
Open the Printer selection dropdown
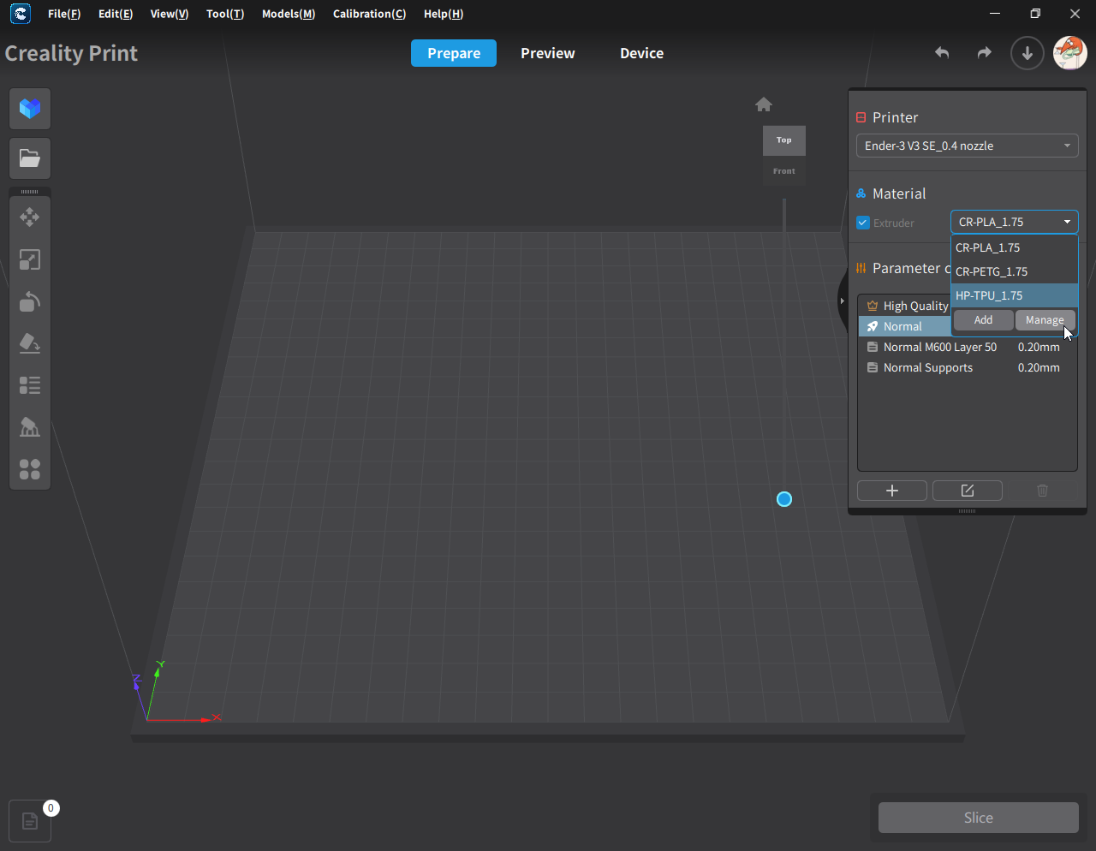click(967, 146)
